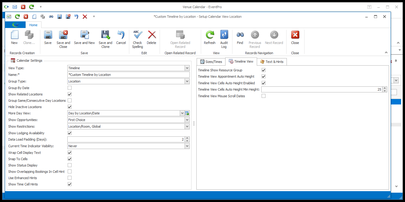This screenshot has height=202, width=405.
Task: Click the small binoculars icon in the dialog quick access toolbar
Action: [51, 17]
